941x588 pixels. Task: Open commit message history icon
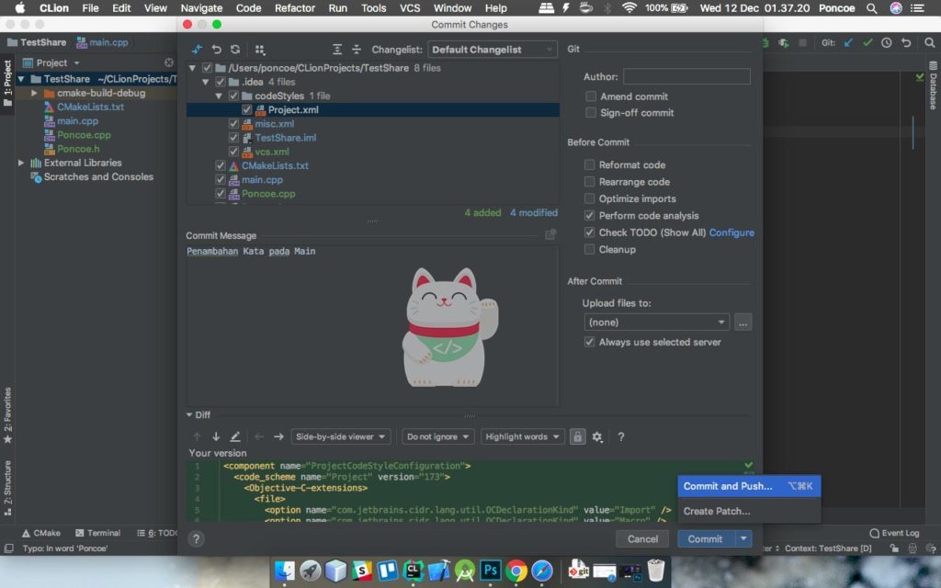(550, 234)
